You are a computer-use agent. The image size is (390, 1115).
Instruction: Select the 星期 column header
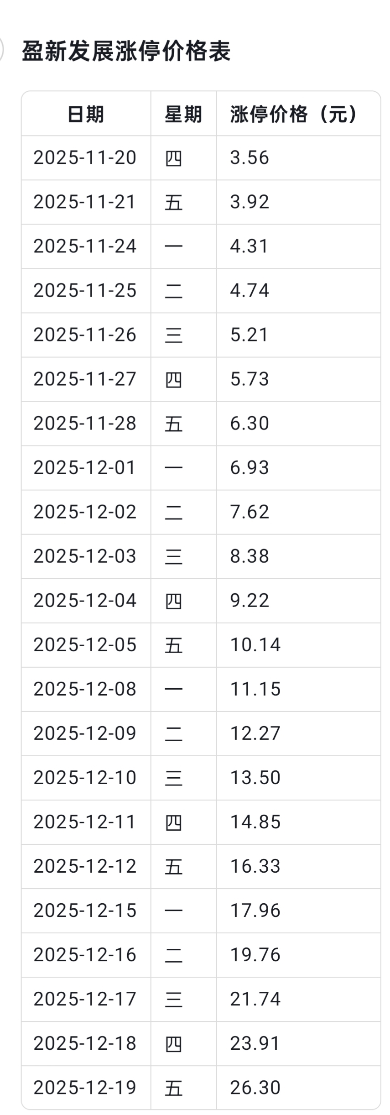coord(183,114)
